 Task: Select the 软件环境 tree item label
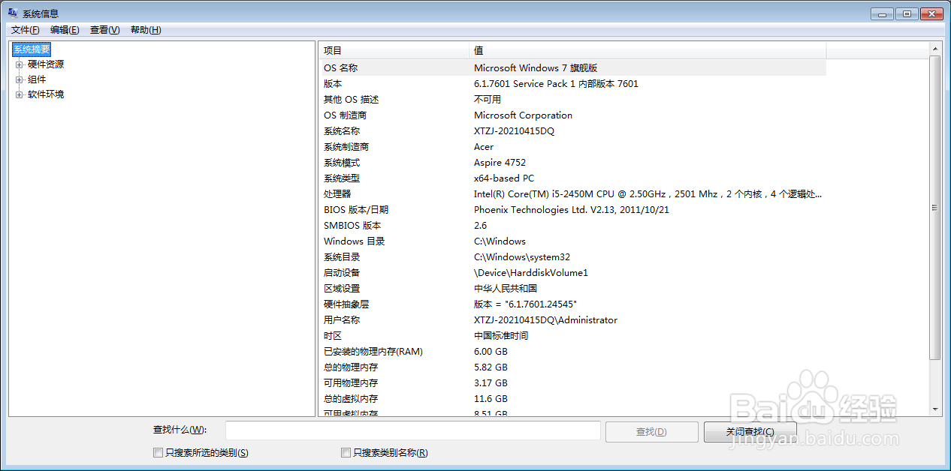[46, 94]
